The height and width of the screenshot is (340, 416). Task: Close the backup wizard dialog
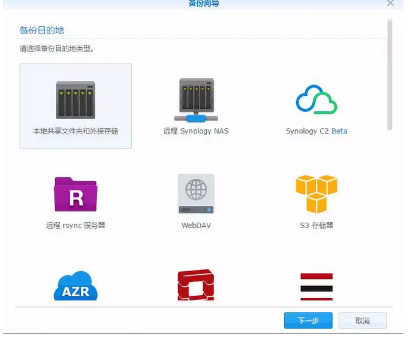[390, 3]
